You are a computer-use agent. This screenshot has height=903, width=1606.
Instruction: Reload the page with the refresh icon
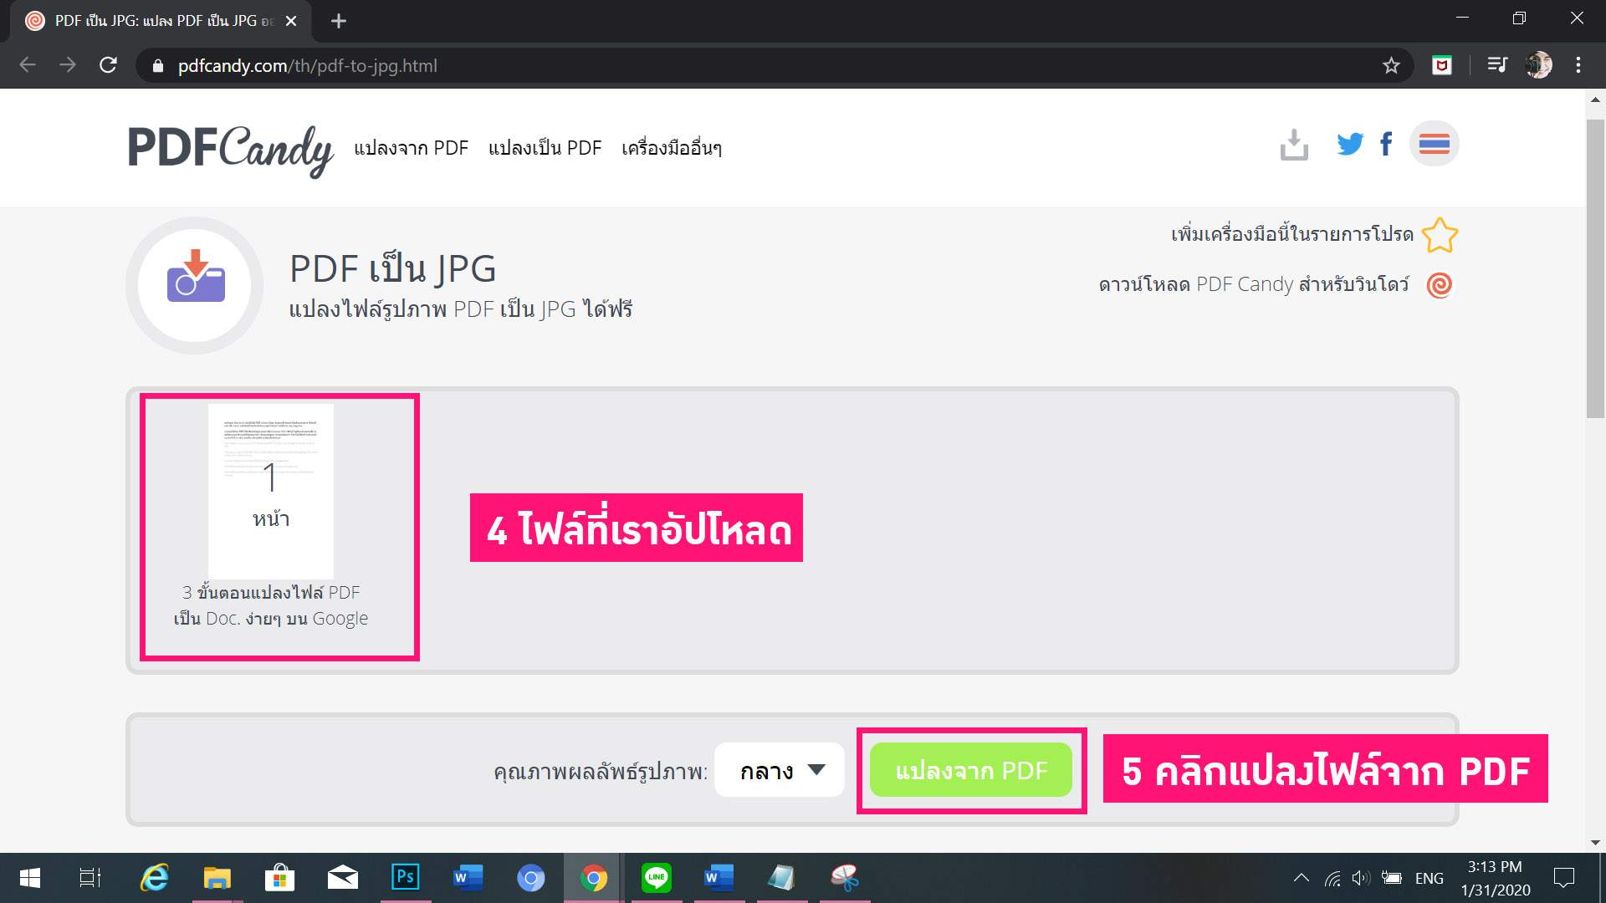pos(108,65)
